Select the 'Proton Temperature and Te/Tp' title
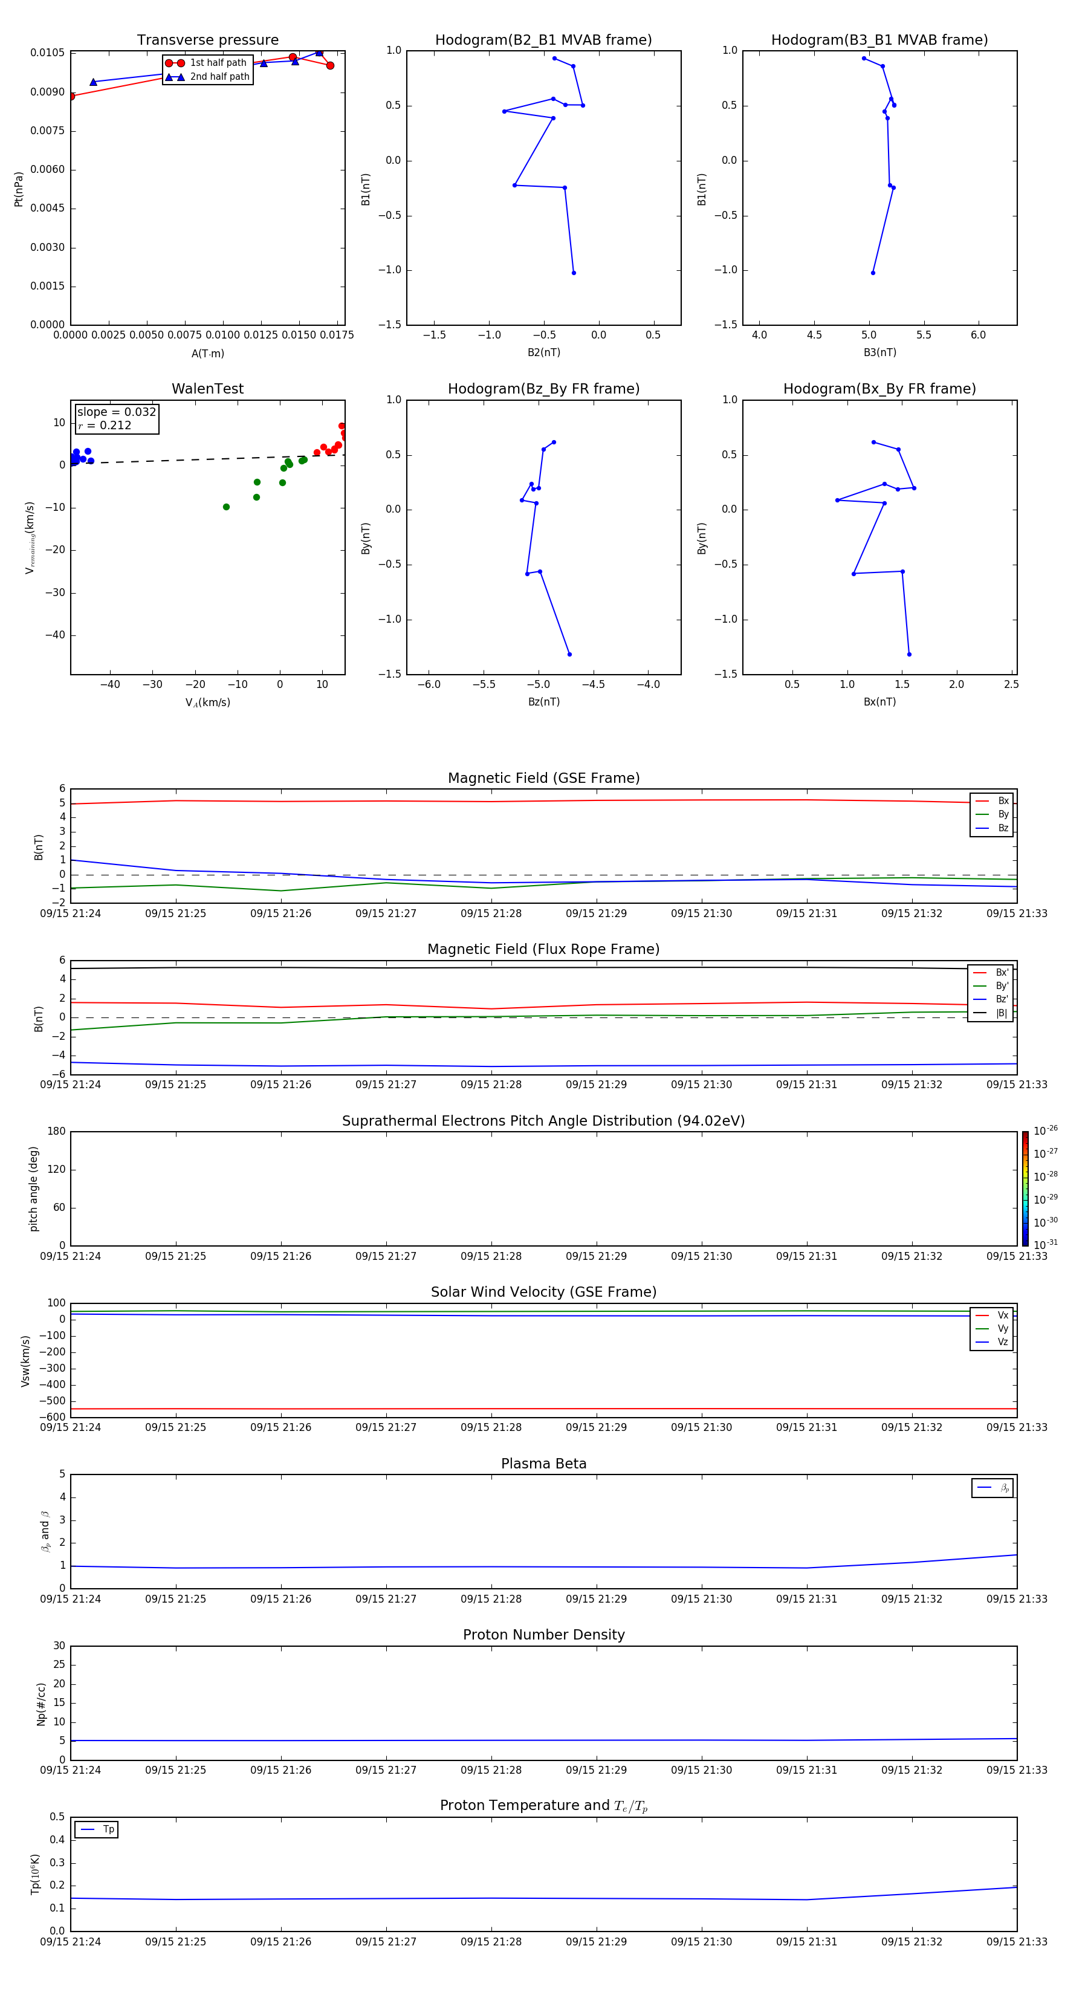The height and width of the screenshot is (1995, 1088). pyautogui.click(x=543, y=1806)
